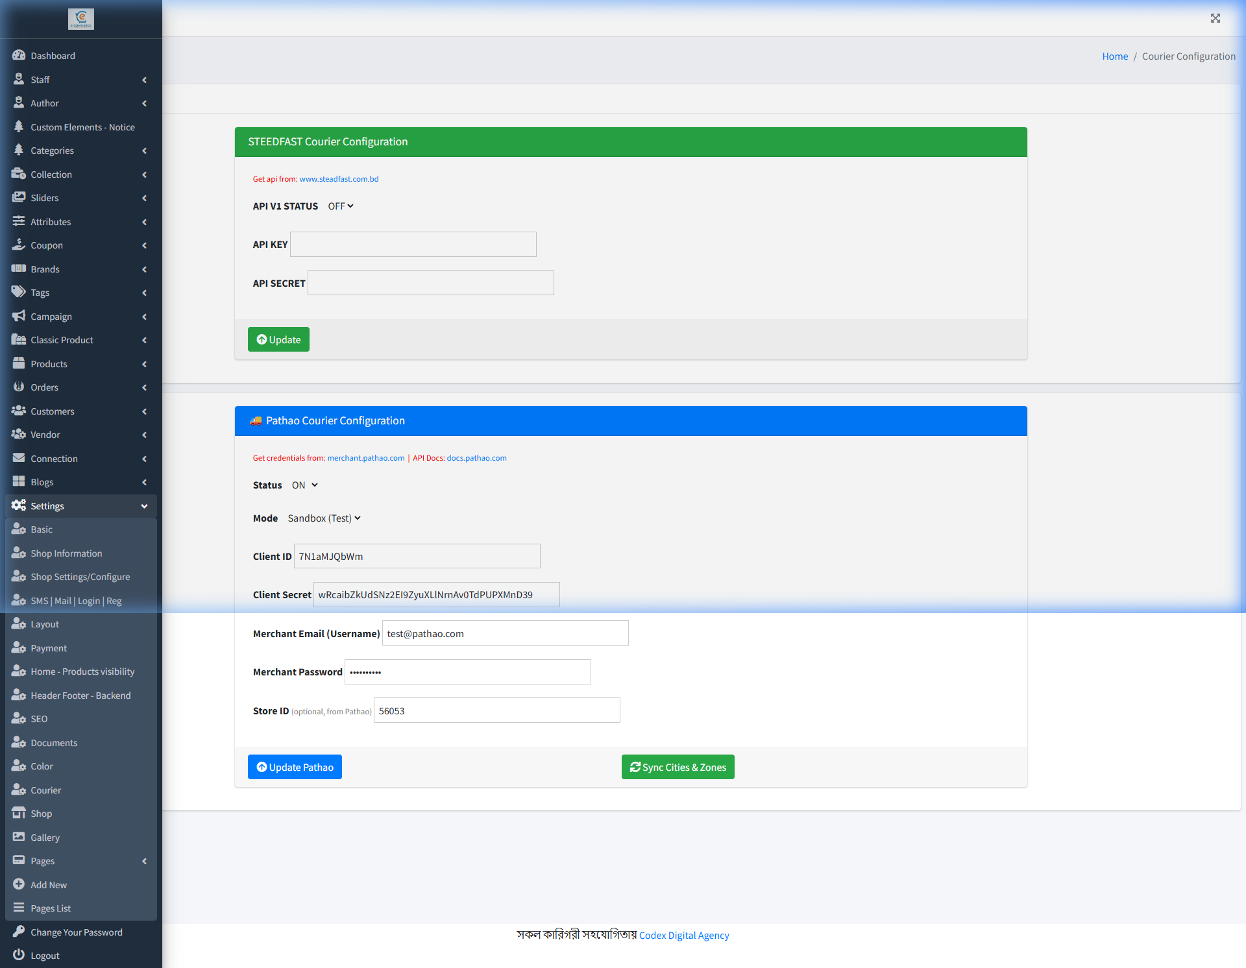The width and height of the screenshot is (1246, 968).
Task: Switch Pathao Status to OFF
Action: [x=304, y=485]
